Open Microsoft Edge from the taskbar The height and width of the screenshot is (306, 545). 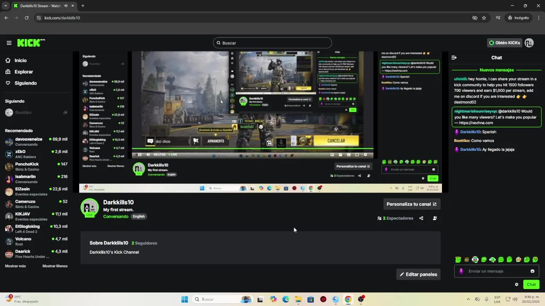pos(286,300)
